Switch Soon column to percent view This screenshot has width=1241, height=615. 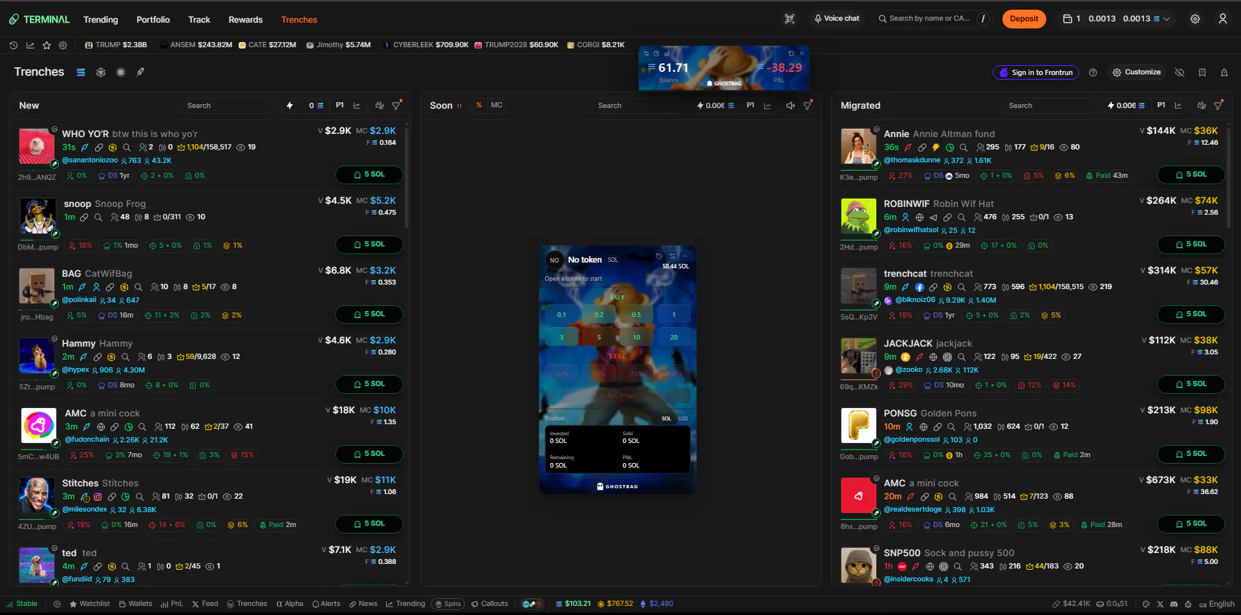(479, 105)
